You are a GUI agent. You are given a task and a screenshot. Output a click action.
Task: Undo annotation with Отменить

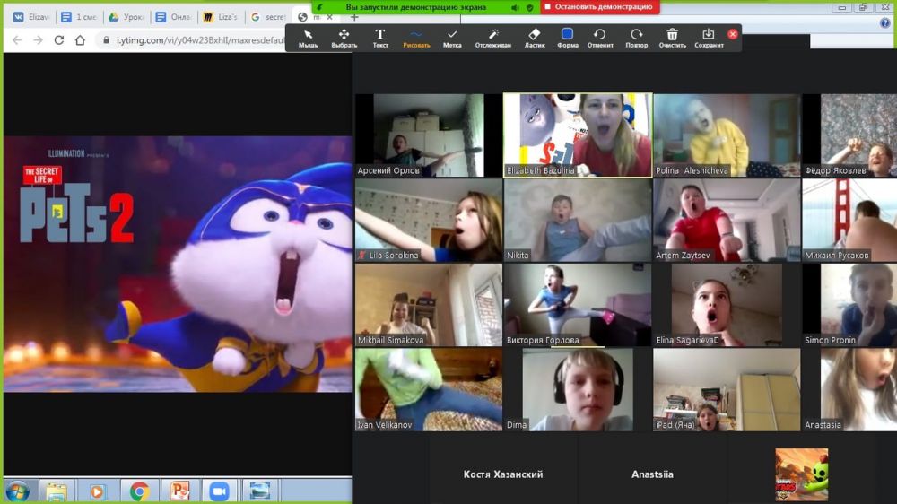(599, 39)
